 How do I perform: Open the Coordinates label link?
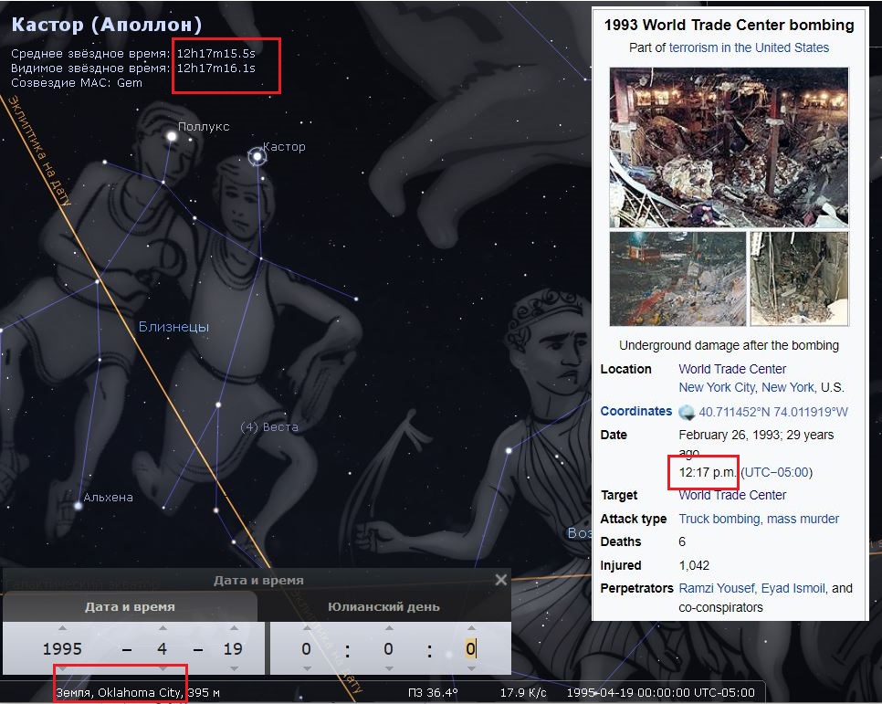635,412
